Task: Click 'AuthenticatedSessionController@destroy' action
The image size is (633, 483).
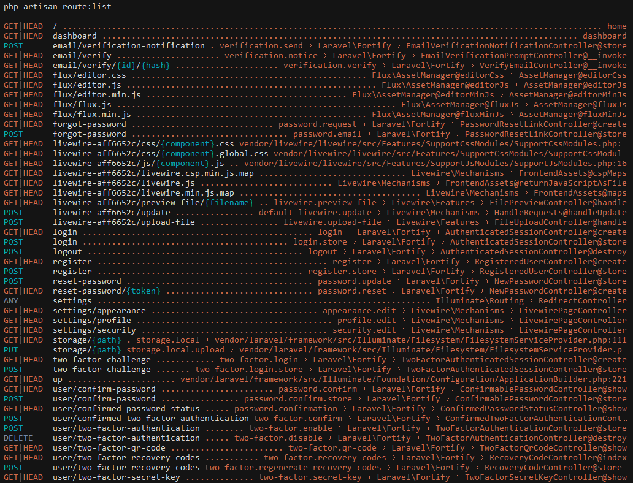Action: 534,252
